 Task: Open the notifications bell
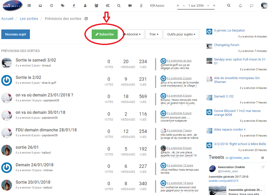click(x=240, y=5)
